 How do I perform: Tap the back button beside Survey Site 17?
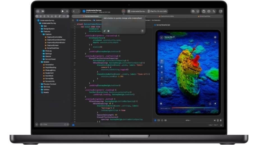point(162,38)
